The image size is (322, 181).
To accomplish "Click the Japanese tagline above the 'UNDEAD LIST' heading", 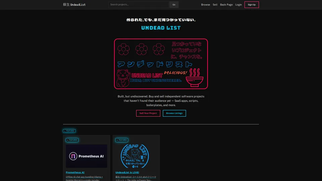I will tap(161, 20).
